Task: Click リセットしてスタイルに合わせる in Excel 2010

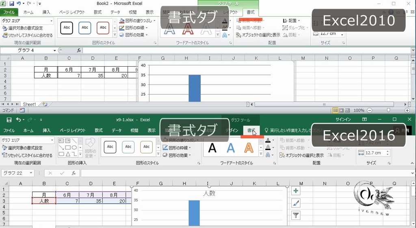Action: point(27,35)
